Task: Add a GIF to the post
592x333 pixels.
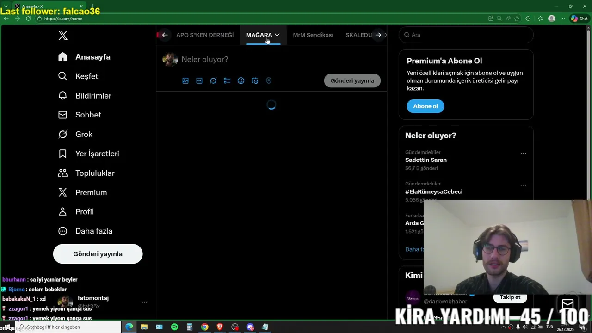Action: pos(199,80)
